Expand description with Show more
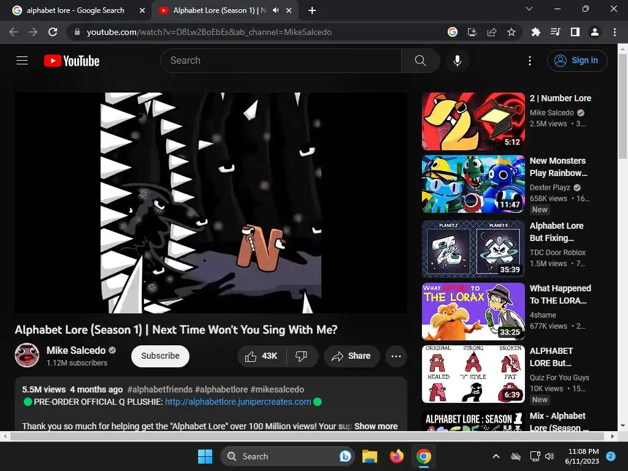The image size is (628, 471). tap(376, 426)
